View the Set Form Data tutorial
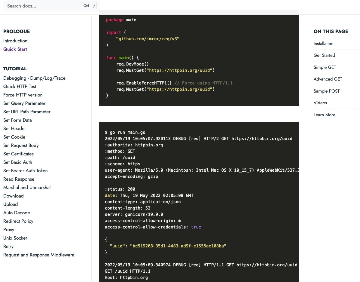 (x=17, y=120)
